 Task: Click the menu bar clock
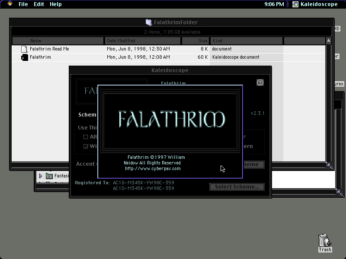[x=274, y=4]
